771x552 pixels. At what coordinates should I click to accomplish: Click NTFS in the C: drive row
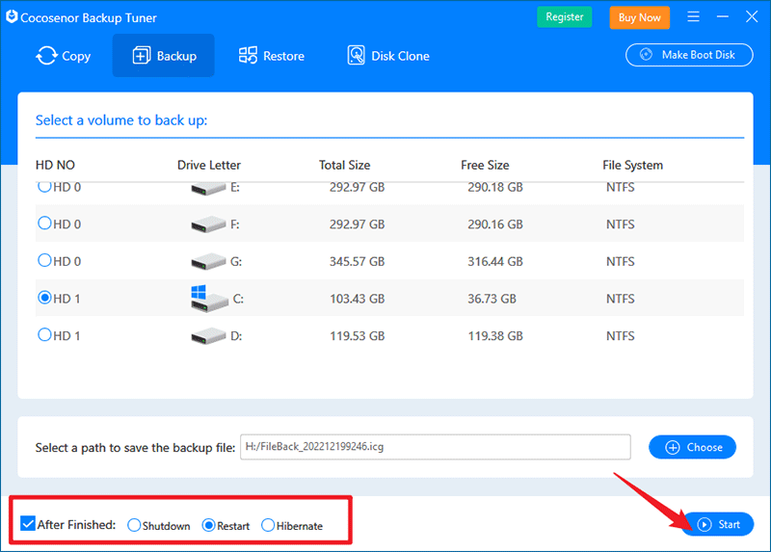coord(620,299)
